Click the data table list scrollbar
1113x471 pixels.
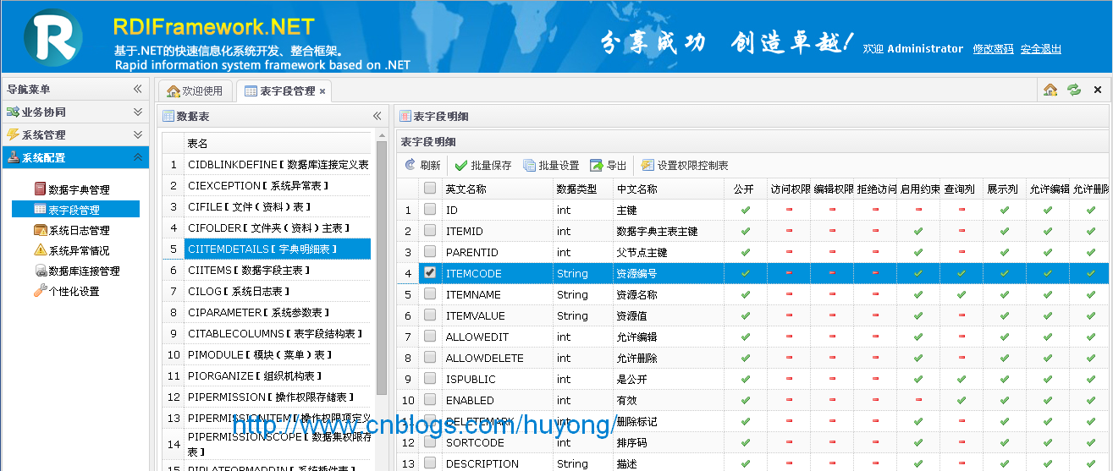point(382,269)
